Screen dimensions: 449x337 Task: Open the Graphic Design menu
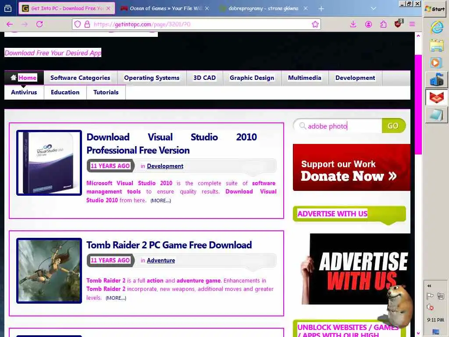[x=252, y=78]
